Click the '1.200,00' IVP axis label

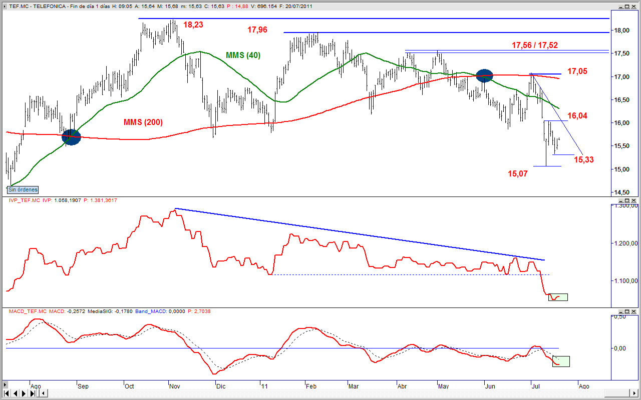[626, 243]
